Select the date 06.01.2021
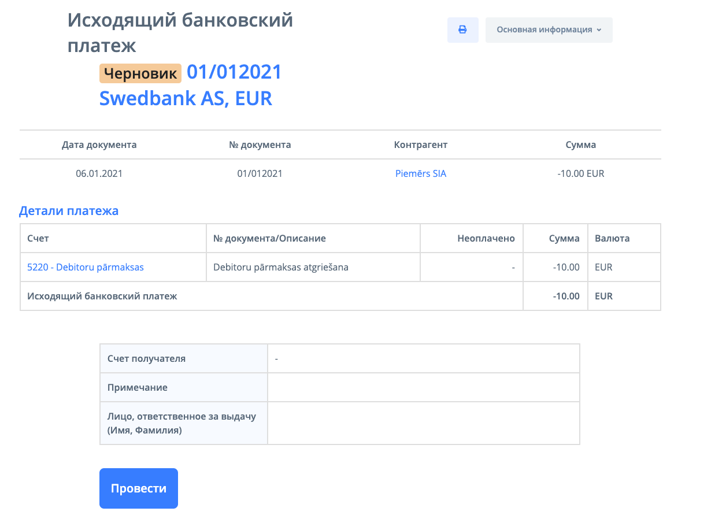This screenshot has width=726, height=515. coord(99,173)
